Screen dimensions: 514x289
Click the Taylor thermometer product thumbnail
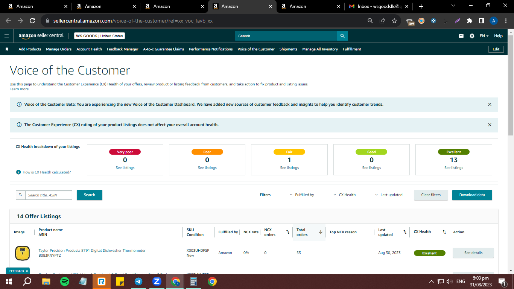(23, 253)
